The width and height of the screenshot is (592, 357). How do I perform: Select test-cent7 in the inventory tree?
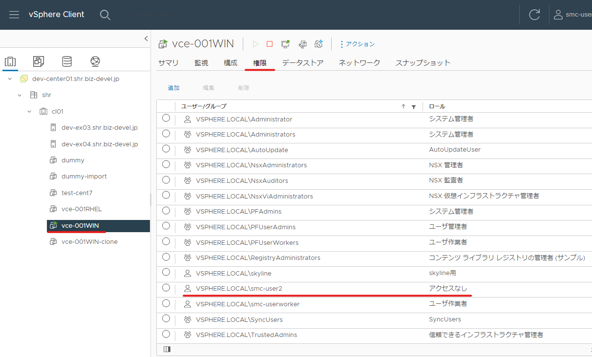coord(77,193)
